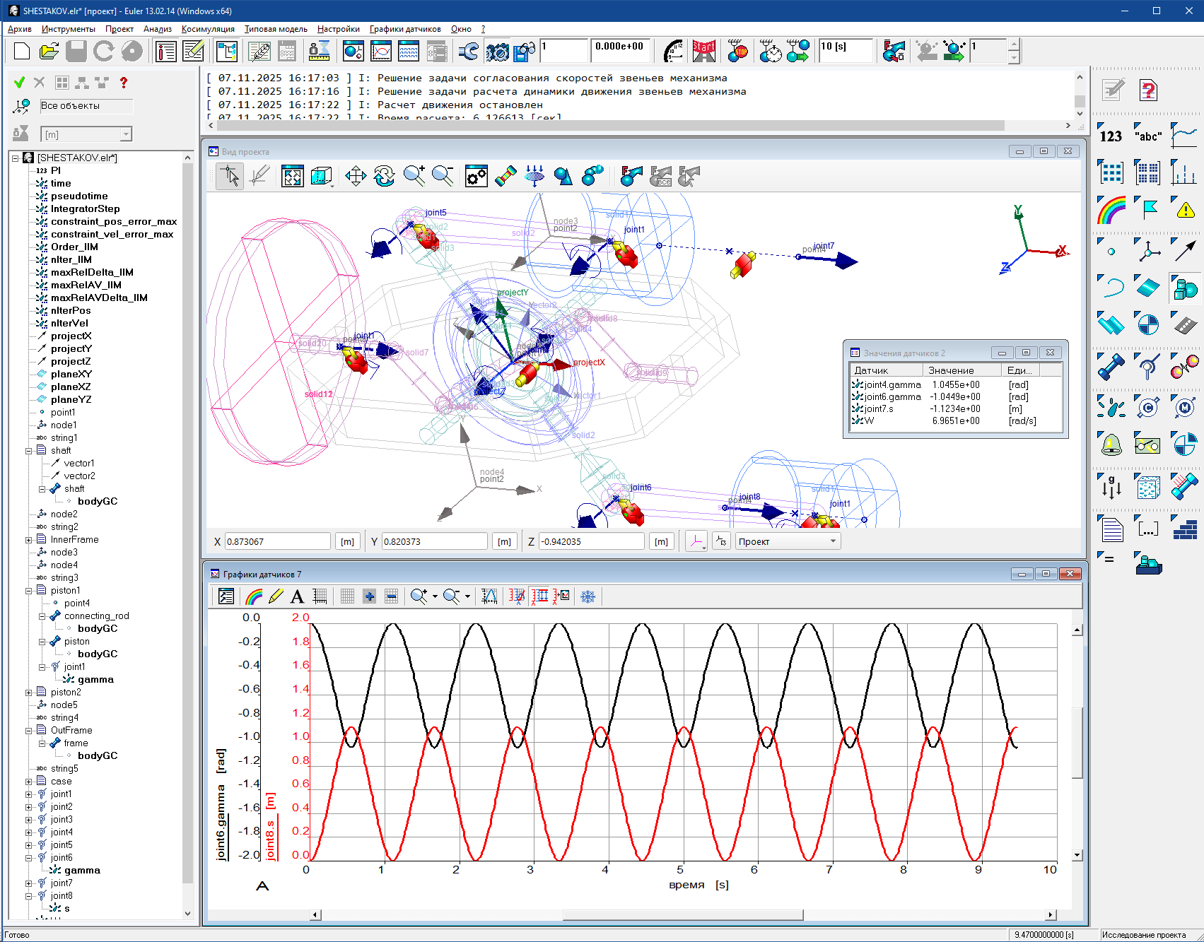Image resolution: width=1204 pixels, height=942 pixels.
Task: Open project file with folder icon
Action: (x=49, y=51)
